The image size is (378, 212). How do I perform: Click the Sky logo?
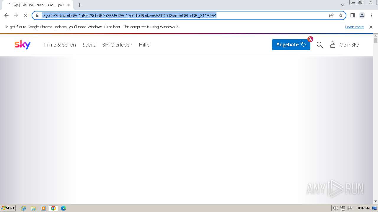click(22, 45)
